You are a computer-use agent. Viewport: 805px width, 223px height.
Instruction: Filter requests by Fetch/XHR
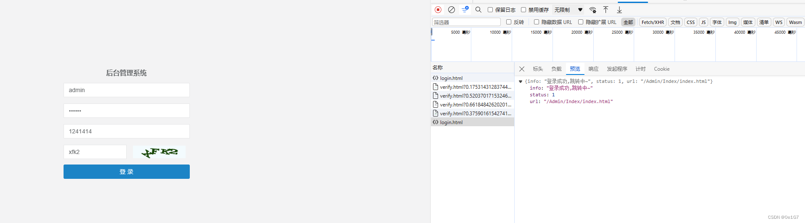(653, 22)
